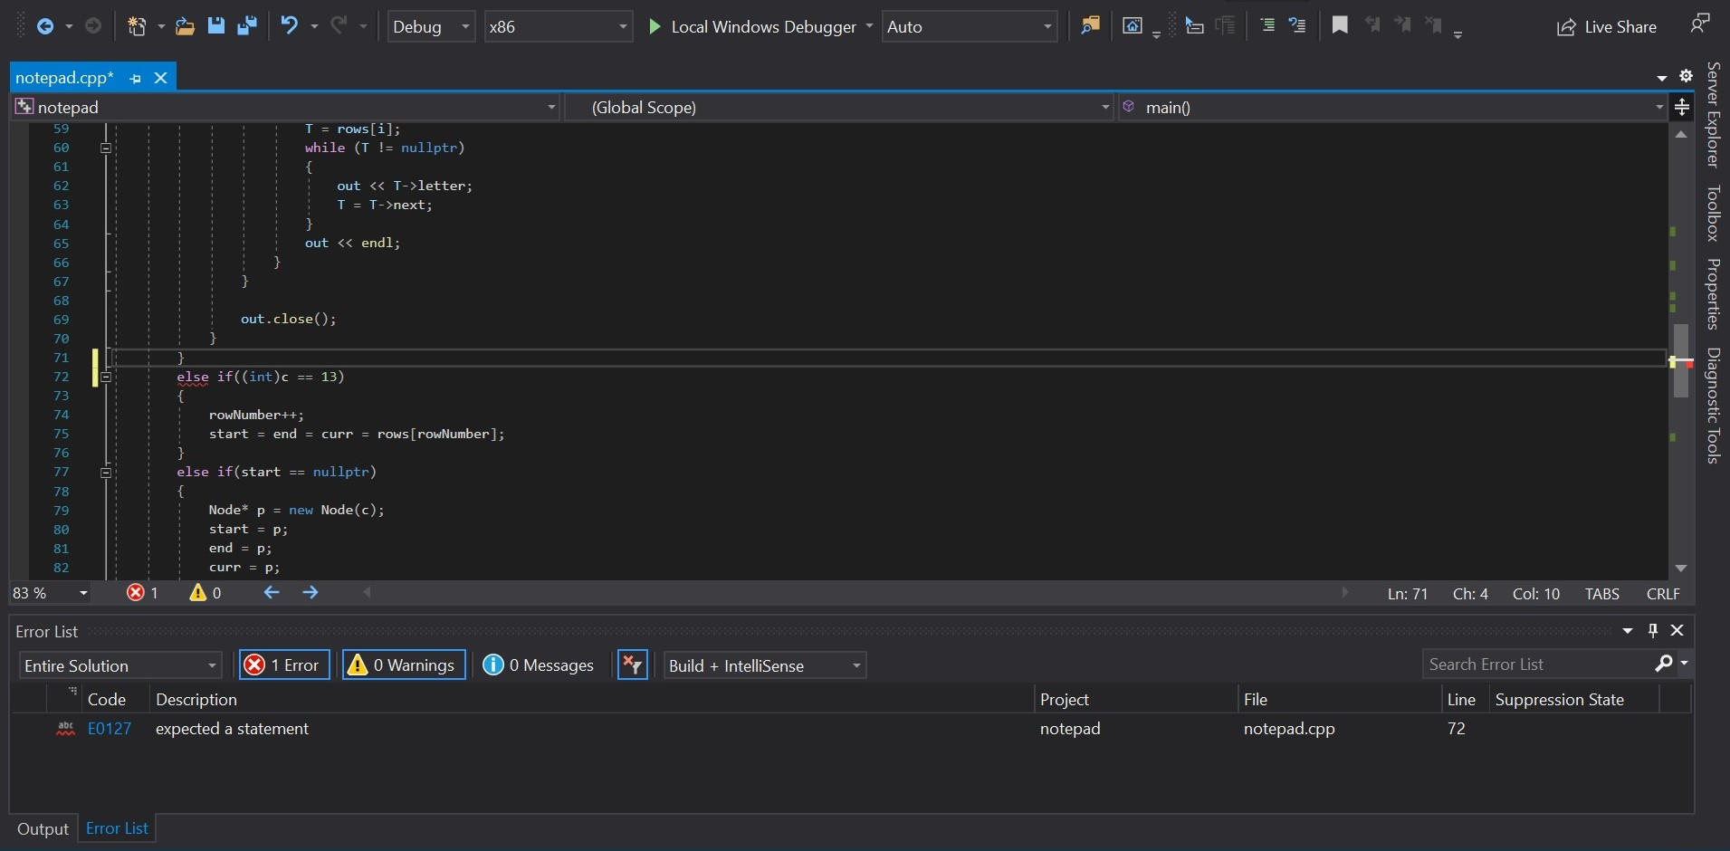Open the Server Explorer side tab

(1713, 115)
